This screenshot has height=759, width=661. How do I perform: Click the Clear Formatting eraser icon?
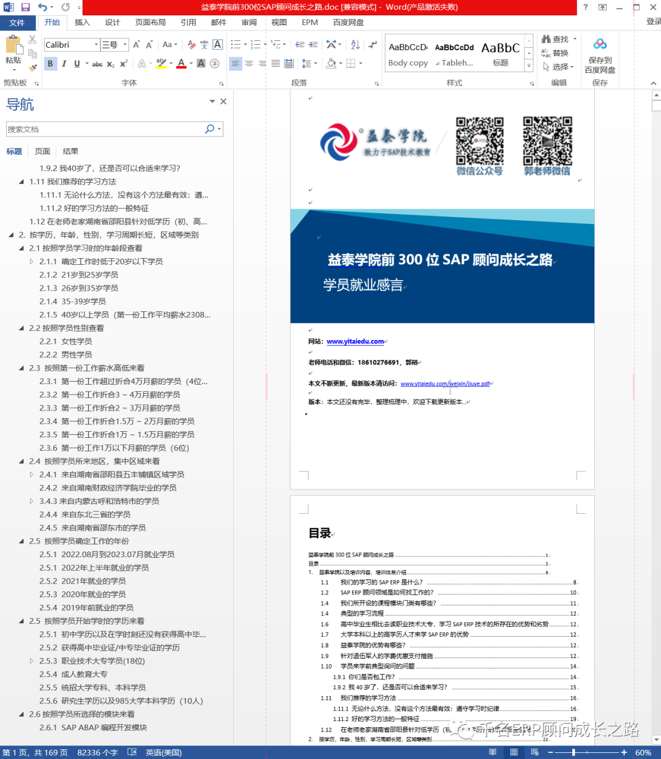pyautogui.click(x=192, y=45)
